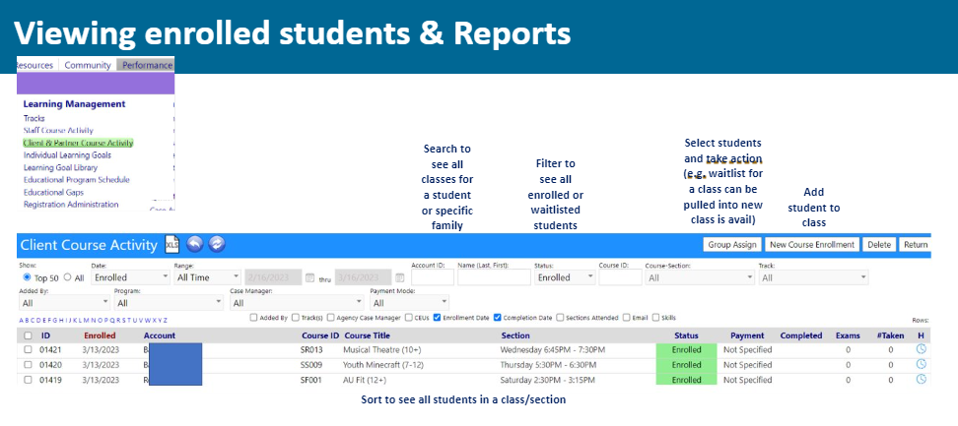Check the box for enrollment 01419
This screenshot has width=958, height=426.
28,380
